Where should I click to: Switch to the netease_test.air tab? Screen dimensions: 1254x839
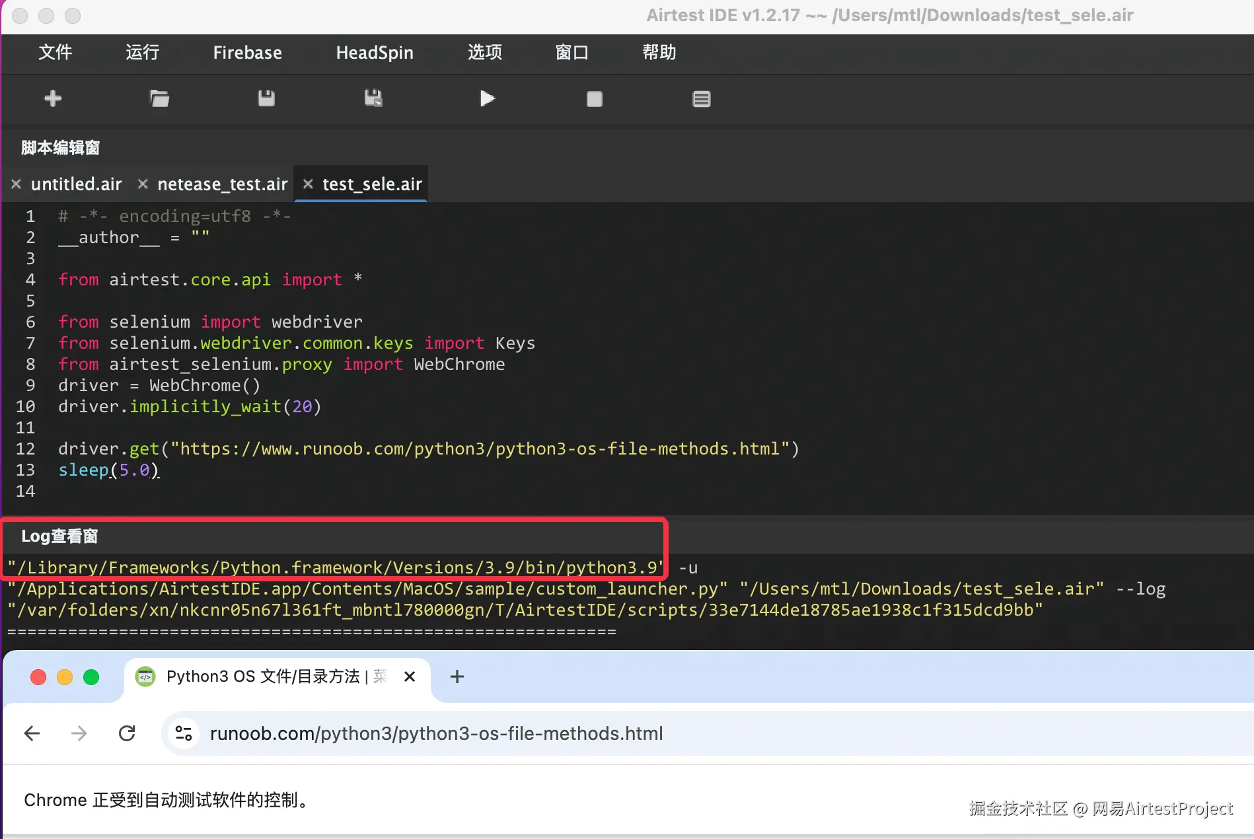[223, 184]
